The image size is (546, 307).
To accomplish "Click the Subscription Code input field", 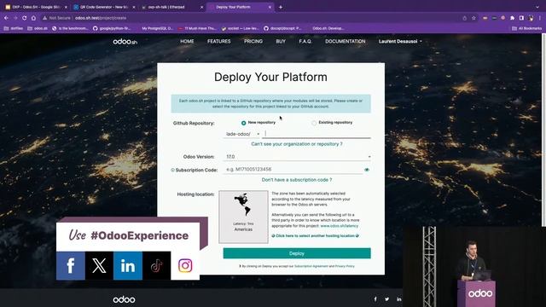I will tap(293, 170).
